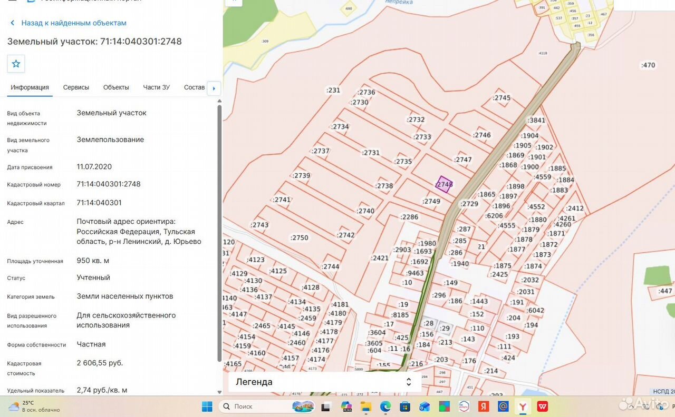Click parcel label :2421 on map
This screenshot has width=675, height=417.
point(380,258)
